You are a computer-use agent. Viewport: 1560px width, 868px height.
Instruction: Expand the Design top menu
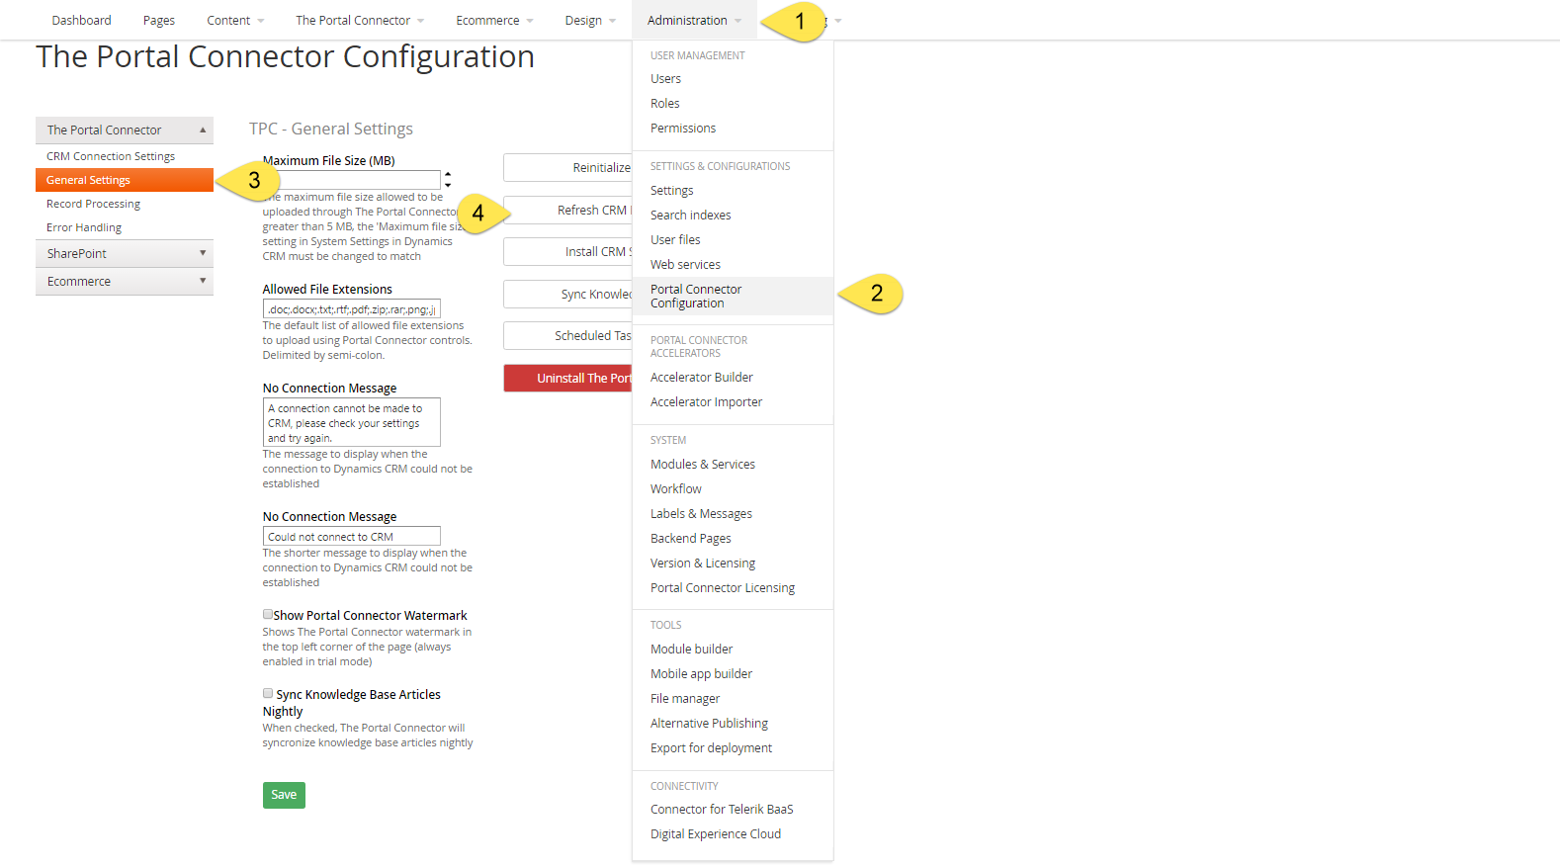pos(590,20)
